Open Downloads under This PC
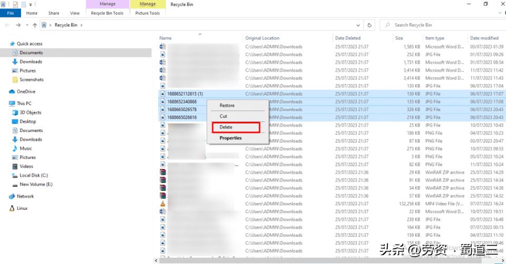 [x=31, y=140]
